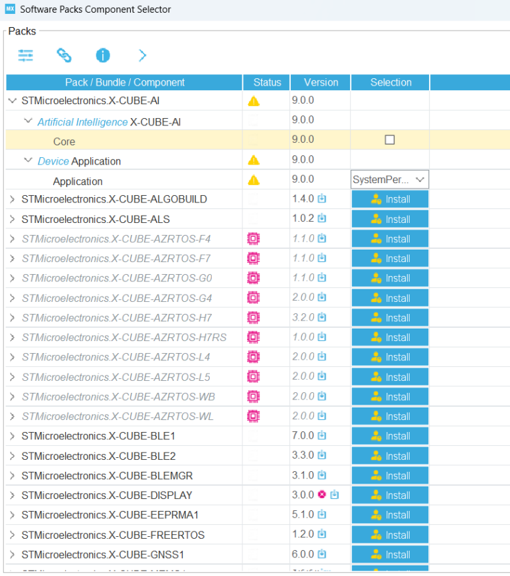Click the chain-link dependencies icon
The width and height of the screenshot is (510, 576).
pyautogui.click(x=64, y=56)
